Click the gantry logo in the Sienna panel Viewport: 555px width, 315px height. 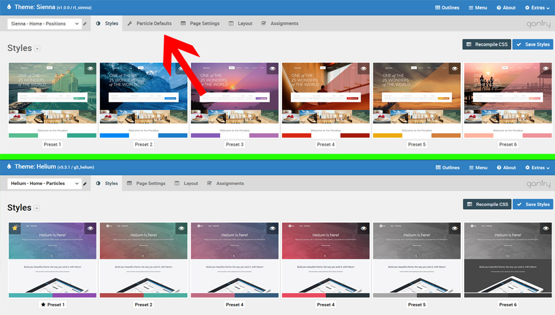click(538, 24)
